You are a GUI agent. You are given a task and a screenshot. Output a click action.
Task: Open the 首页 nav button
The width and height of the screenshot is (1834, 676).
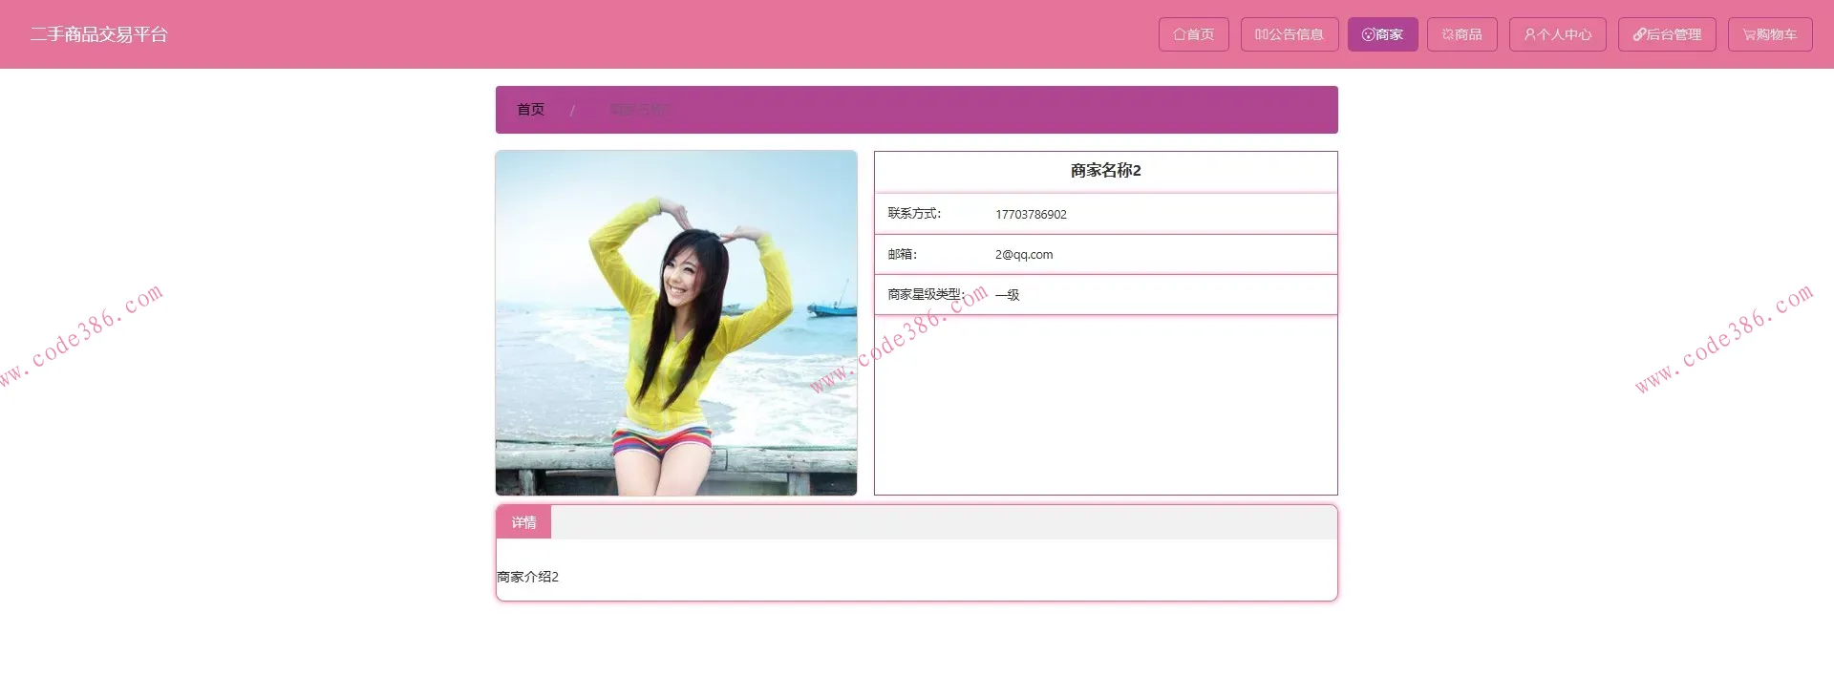tap(1193, 34)
